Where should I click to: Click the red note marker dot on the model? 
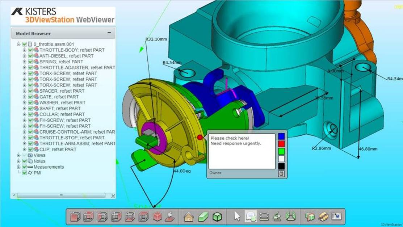pos(200,138)
